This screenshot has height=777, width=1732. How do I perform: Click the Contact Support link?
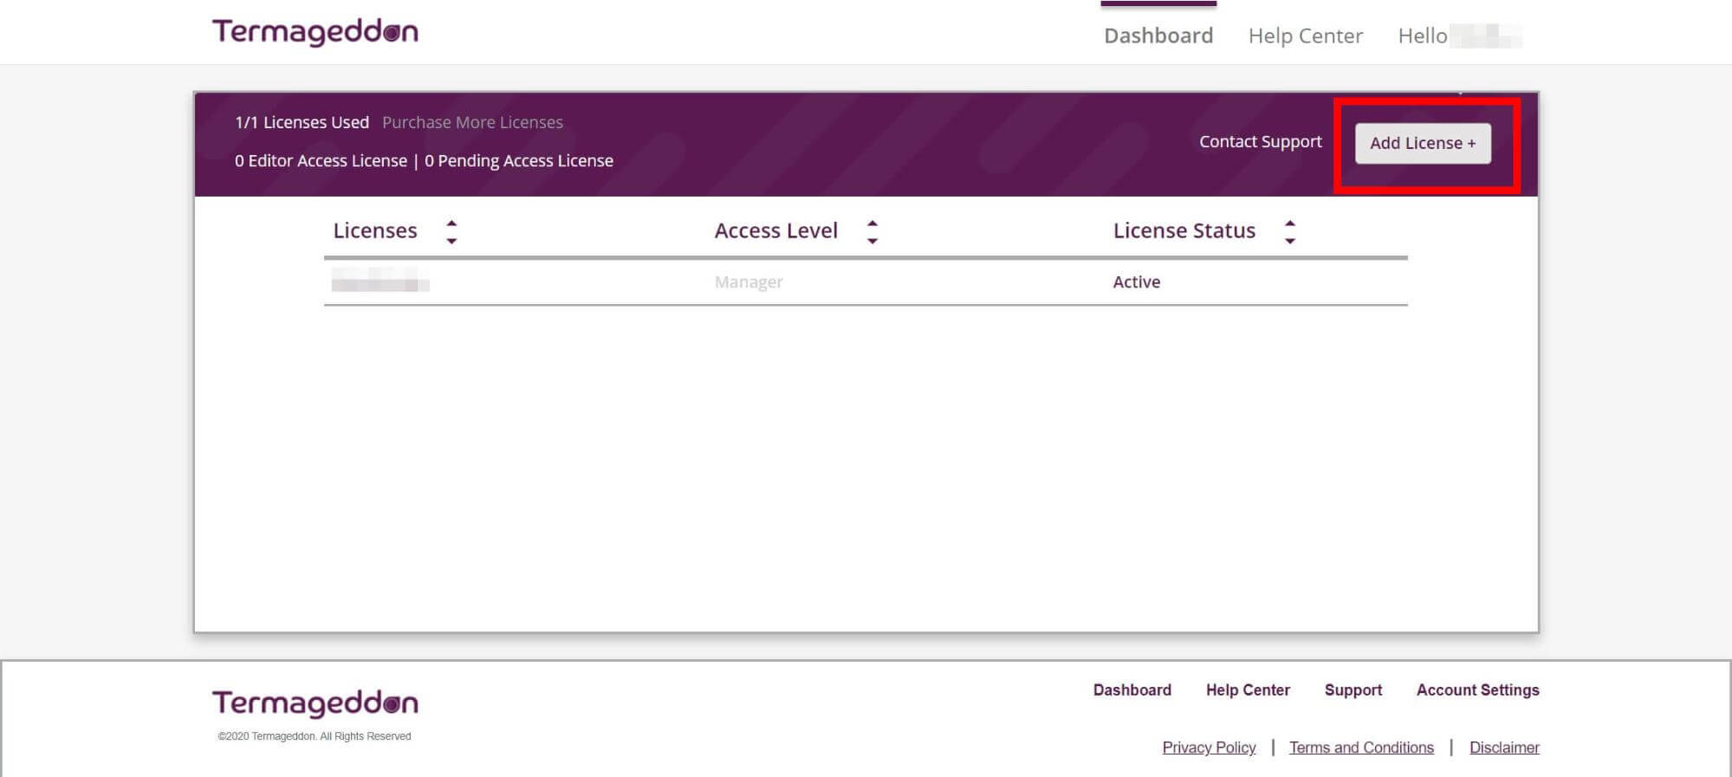point(1261,141)
